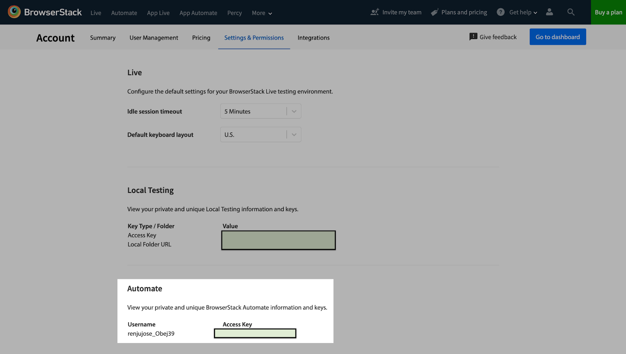Viewport: 626px width, 354px height.
Task: Click the Give feedback link
Action: coord(498,37)
